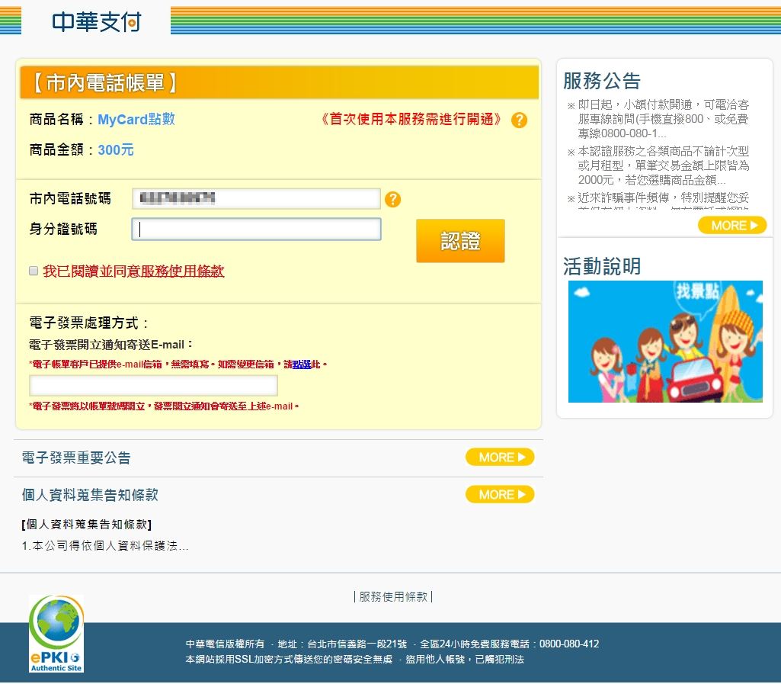Viewport: 781px width, 684px height.
Task: Open help icon beside first-use activation notice
Action: (x=519, y=120)
